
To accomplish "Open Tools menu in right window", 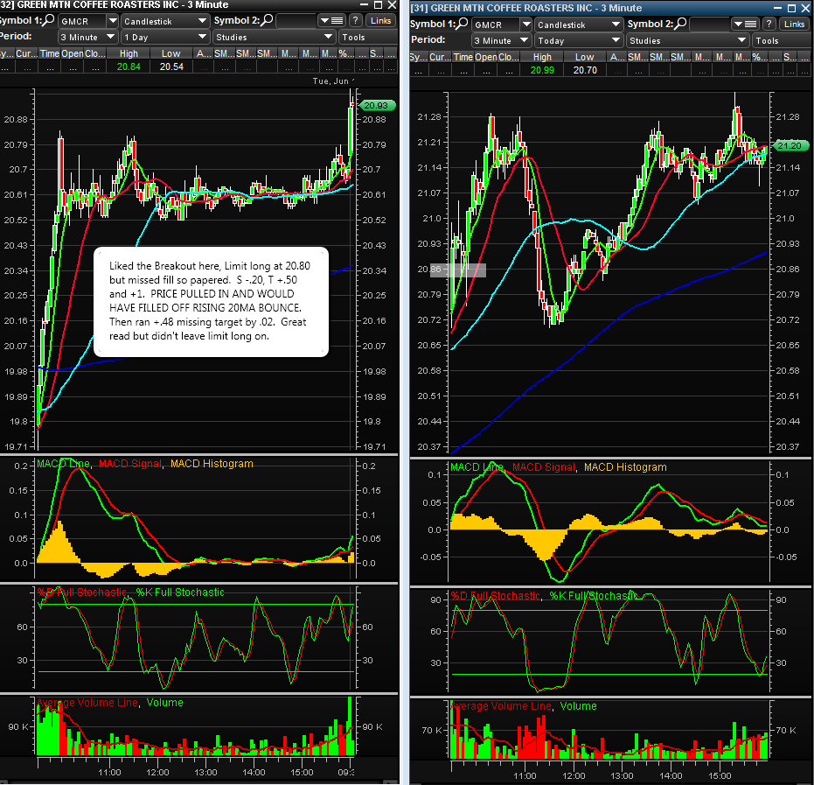I will click(782, 40).
